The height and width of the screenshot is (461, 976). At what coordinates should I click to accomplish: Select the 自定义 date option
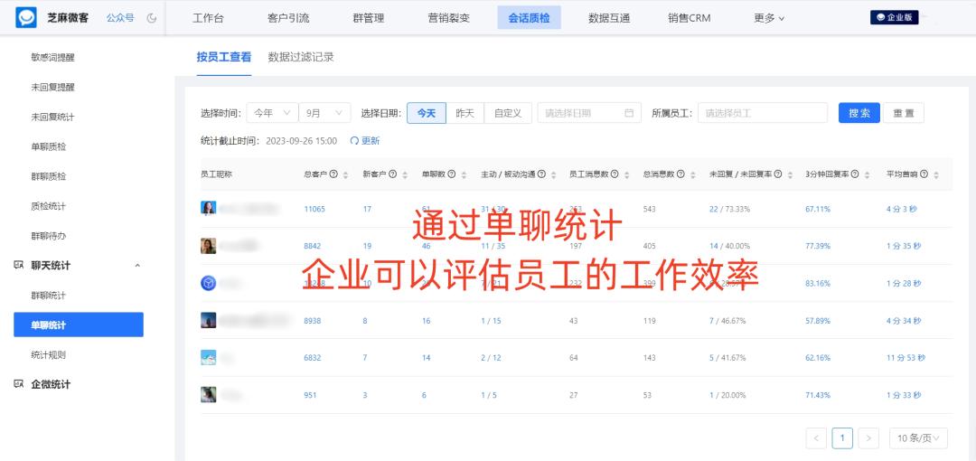point(508,113)
